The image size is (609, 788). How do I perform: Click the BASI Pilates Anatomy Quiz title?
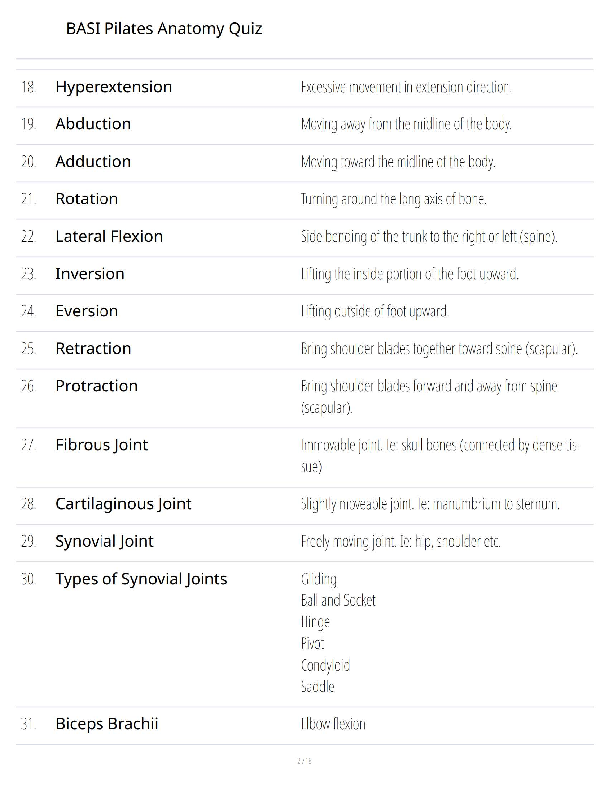coord(164,29)
